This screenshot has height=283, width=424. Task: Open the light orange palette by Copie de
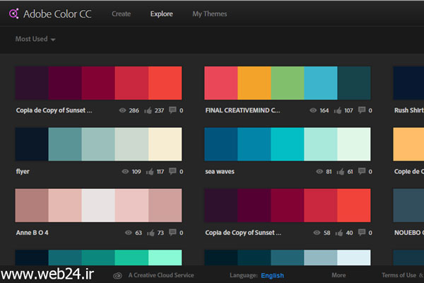(x=408, y=144)
